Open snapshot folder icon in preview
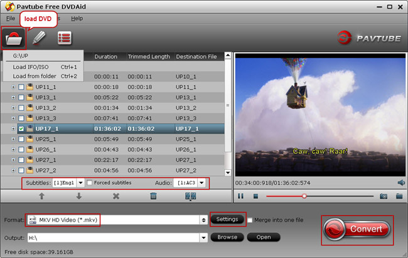The image size is (408, 258). [399, 196]
